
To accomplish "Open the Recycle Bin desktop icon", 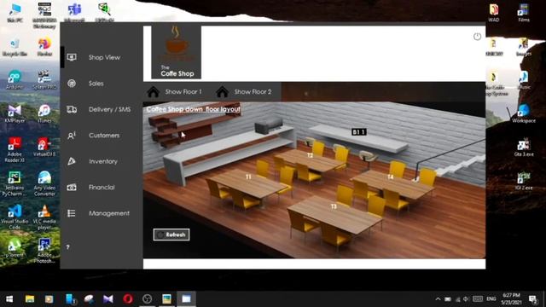I will click(x=15, y=48).
